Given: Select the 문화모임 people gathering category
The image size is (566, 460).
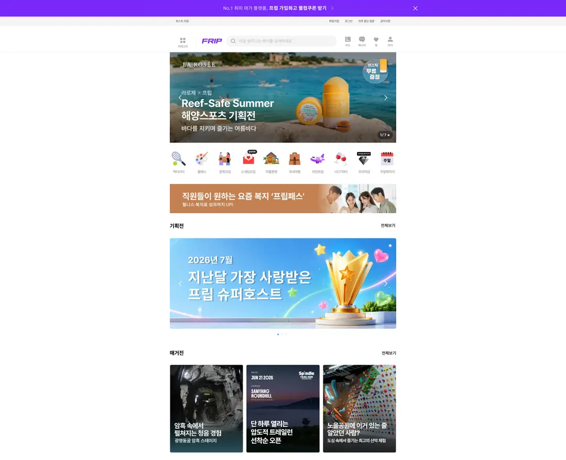Looking at the screenshot, I should point(225,162).
